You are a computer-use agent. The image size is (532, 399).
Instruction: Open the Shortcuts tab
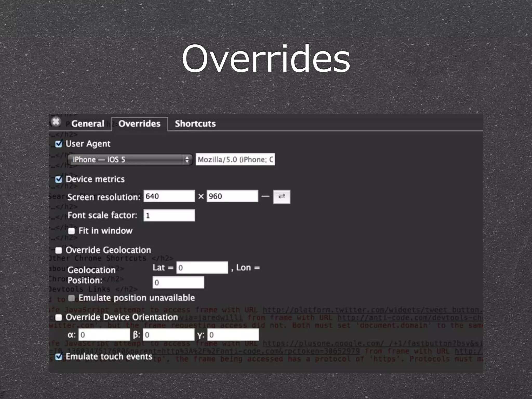point(195,124)
